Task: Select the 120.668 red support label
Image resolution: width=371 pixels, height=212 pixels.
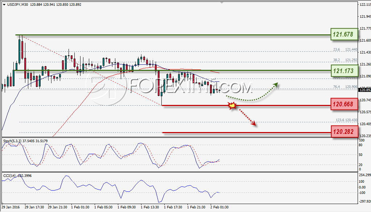Action: 344,104
